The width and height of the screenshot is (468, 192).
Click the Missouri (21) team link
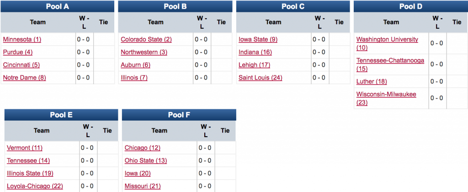point(143,186)
